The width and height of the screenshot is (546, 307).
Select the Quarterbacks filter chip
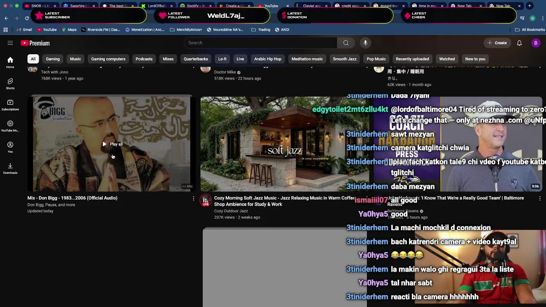(x=196, y=59)
